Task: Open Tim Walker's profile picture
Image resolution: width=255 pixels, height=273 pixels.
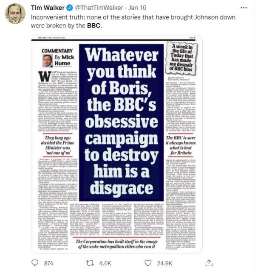Action: coord(15,14)
